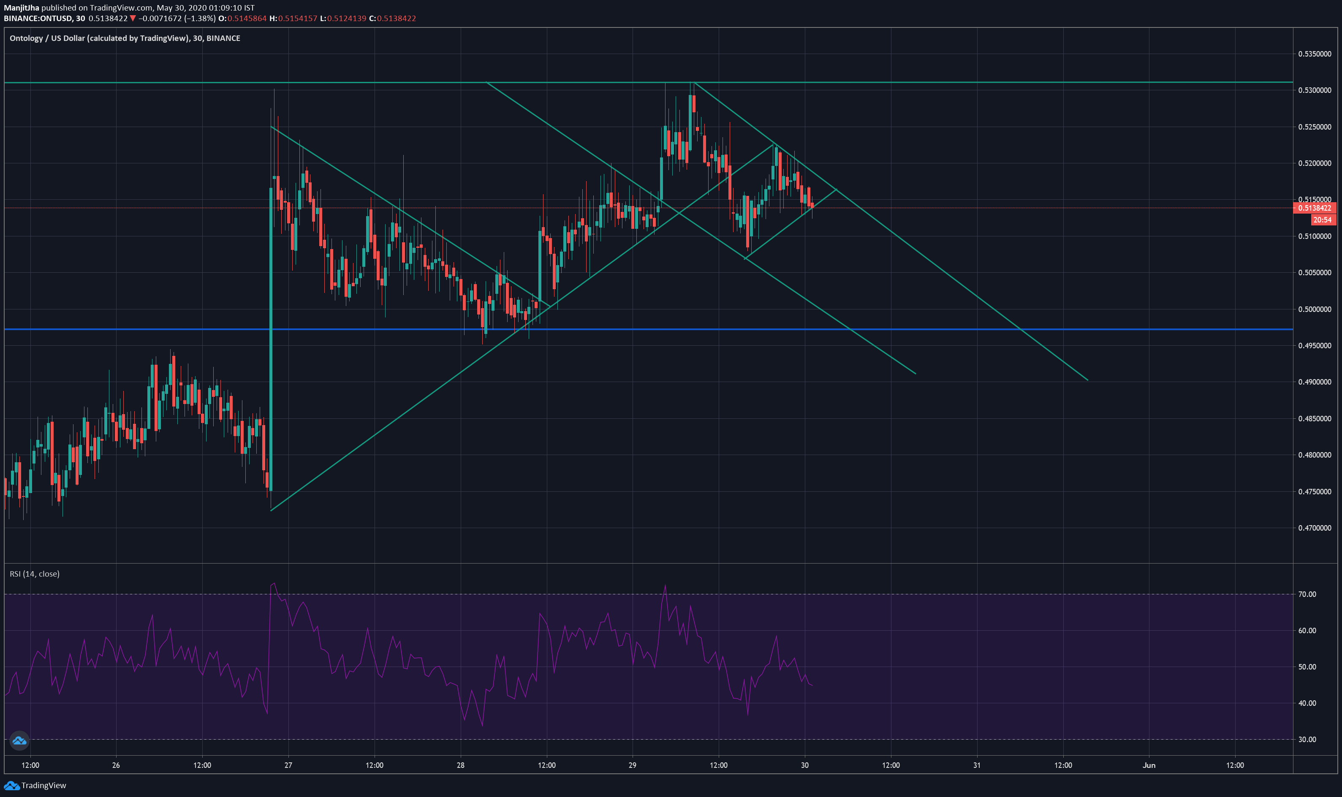Click the 0.4900000 price axis label

[1315, 382]
